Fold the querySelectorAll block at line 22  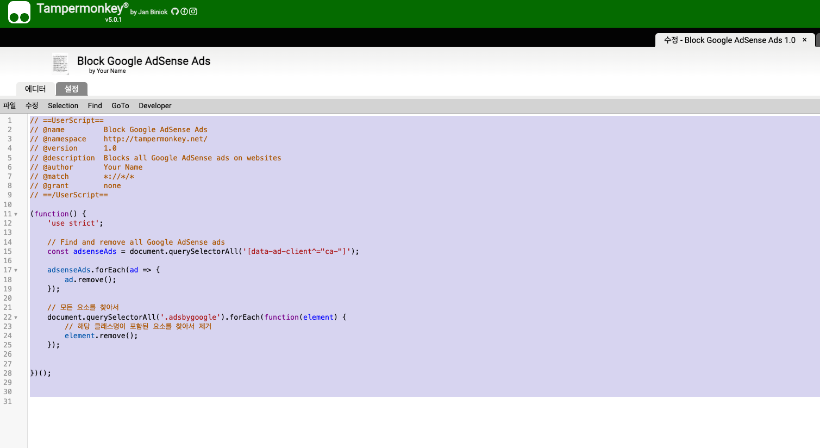(x=16, y=318)
